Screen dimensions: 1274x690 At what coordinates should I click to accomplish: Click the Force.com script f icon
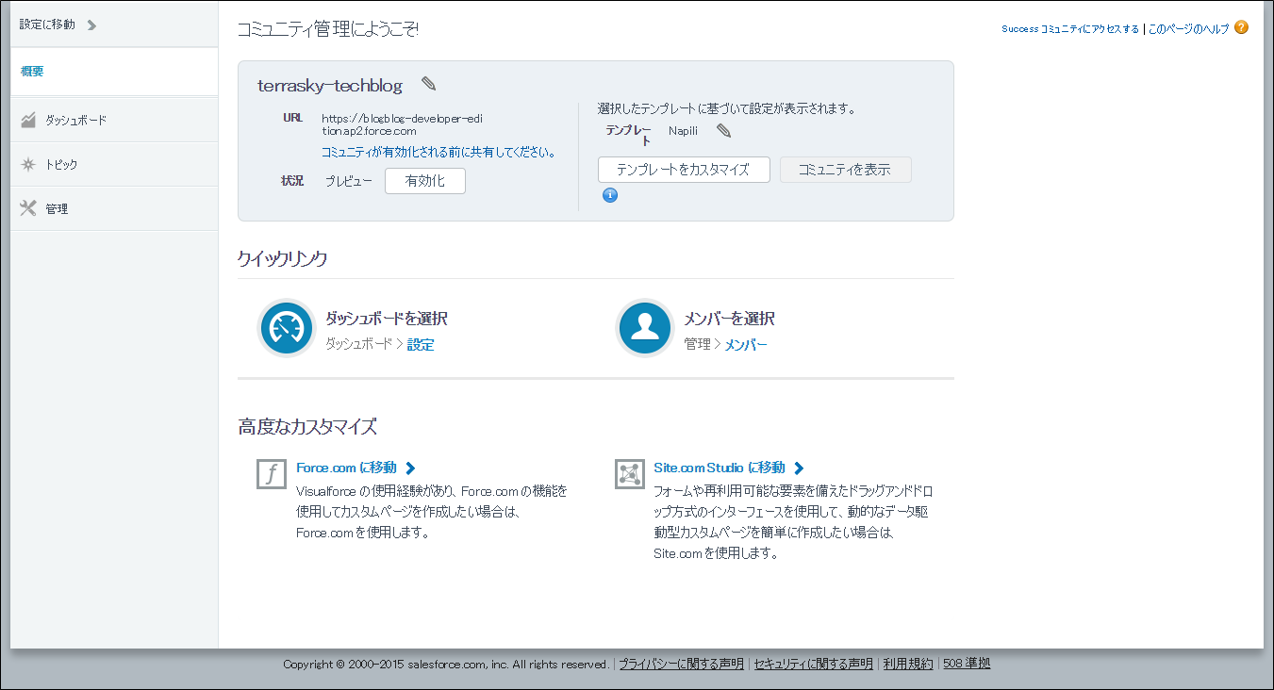[272, 474]
